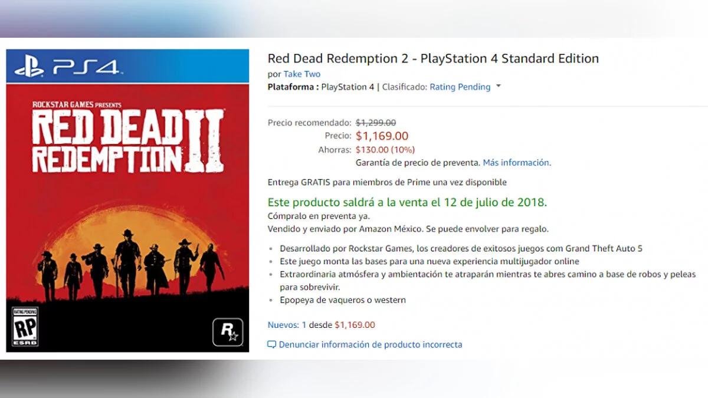
Task: Click the speech bubble report icon
Action: tap(271, 344)
